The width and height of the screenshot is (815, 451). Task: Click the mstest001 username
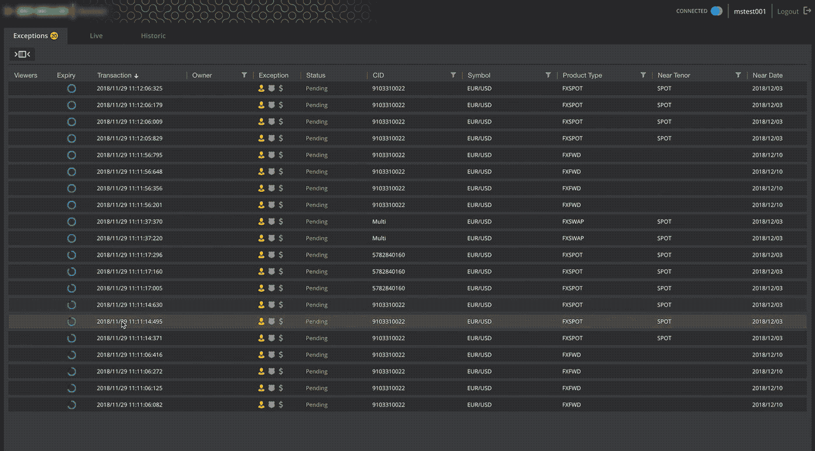tap(750, 11)
